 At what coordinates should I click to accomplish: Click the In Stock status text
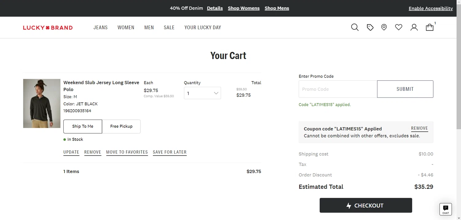click(x=75, y=139)
